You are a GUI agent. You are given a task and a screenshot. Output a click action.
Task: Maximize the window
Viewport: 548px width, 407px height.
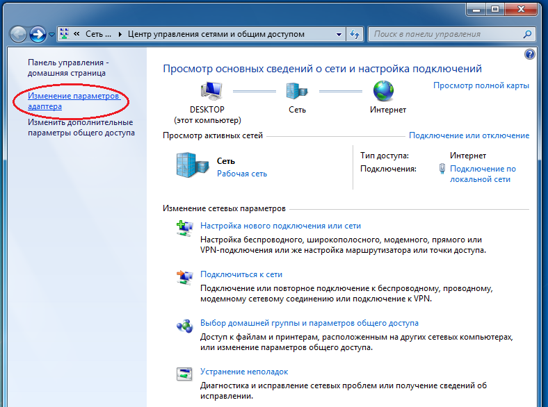494,10
